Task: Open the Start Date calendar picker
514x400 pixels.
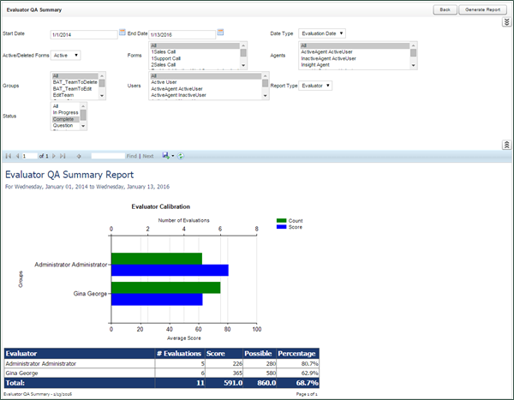Action: tap(122, 33)
